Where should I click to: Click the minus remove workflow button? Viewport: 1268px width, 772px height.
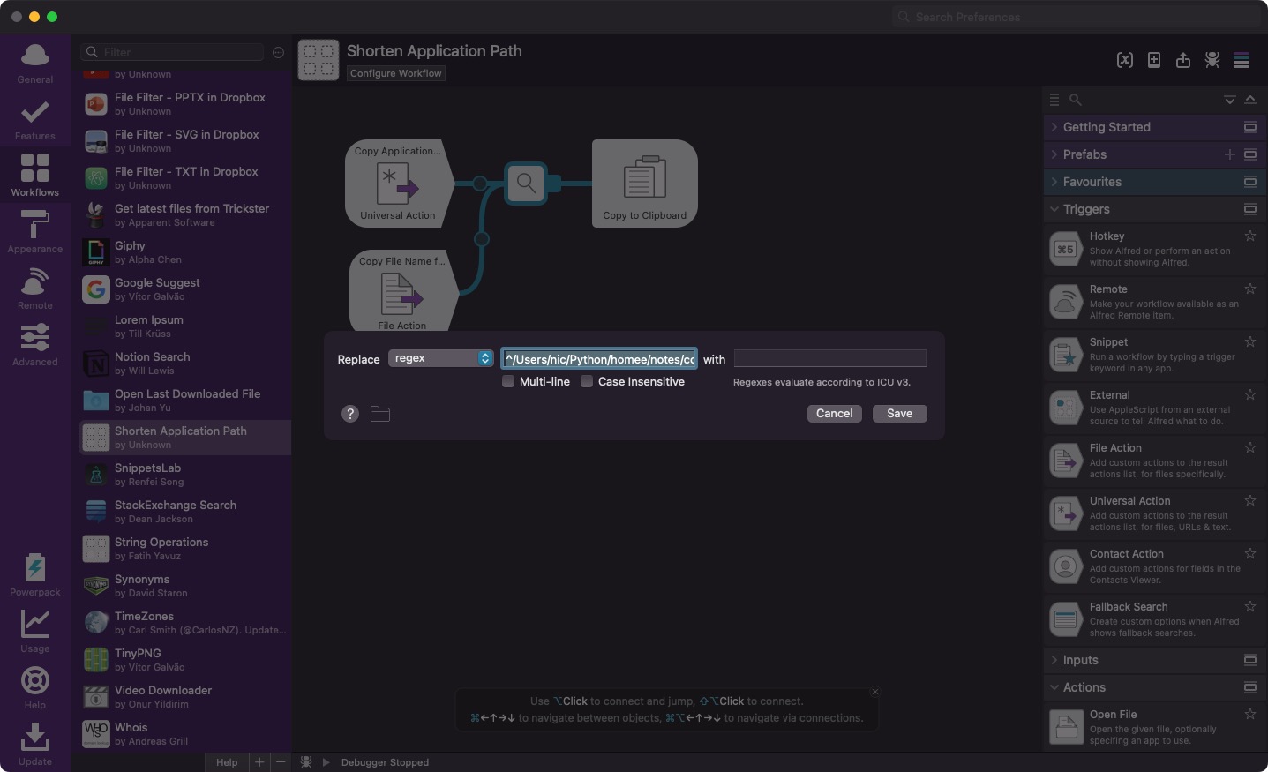pos(281,762)
